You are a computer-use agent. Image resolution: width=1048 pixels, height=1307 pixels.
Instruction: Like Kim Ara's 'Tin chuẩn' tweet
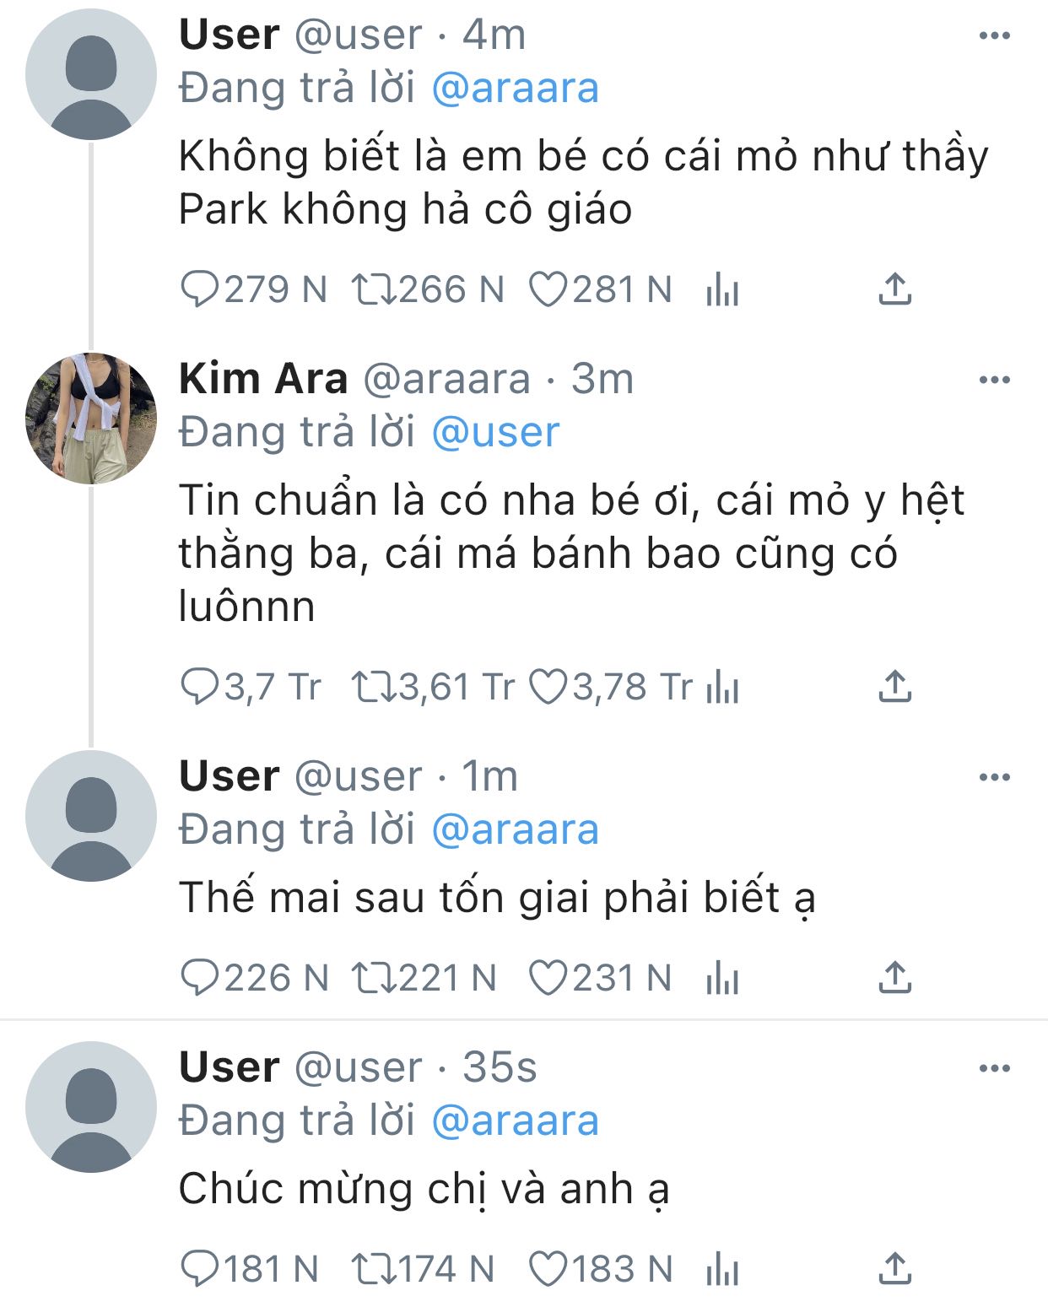coord(548,687)
